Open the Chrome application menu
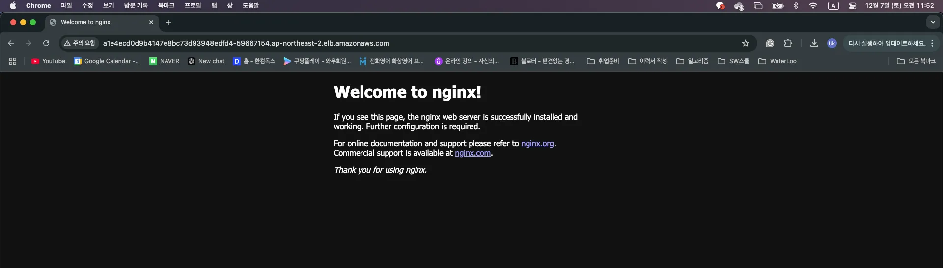The image size is (943, 268). [x=38, y=6]
